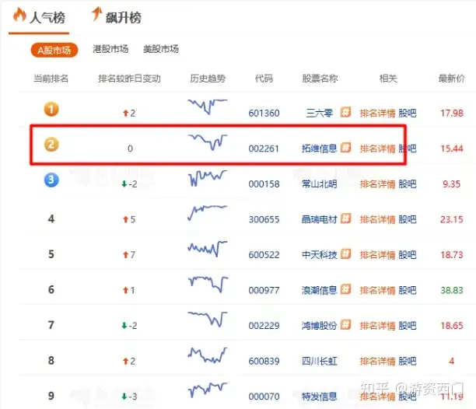Open 排名详情 for 浪潮信息
Screen dimensions: 476x409
coord(378,290)
